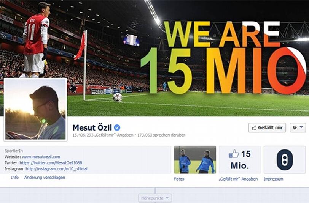Viewport: 309px width, 203px height.
Task: Open the Fotos thumbnail of training players
Action: 195,160
